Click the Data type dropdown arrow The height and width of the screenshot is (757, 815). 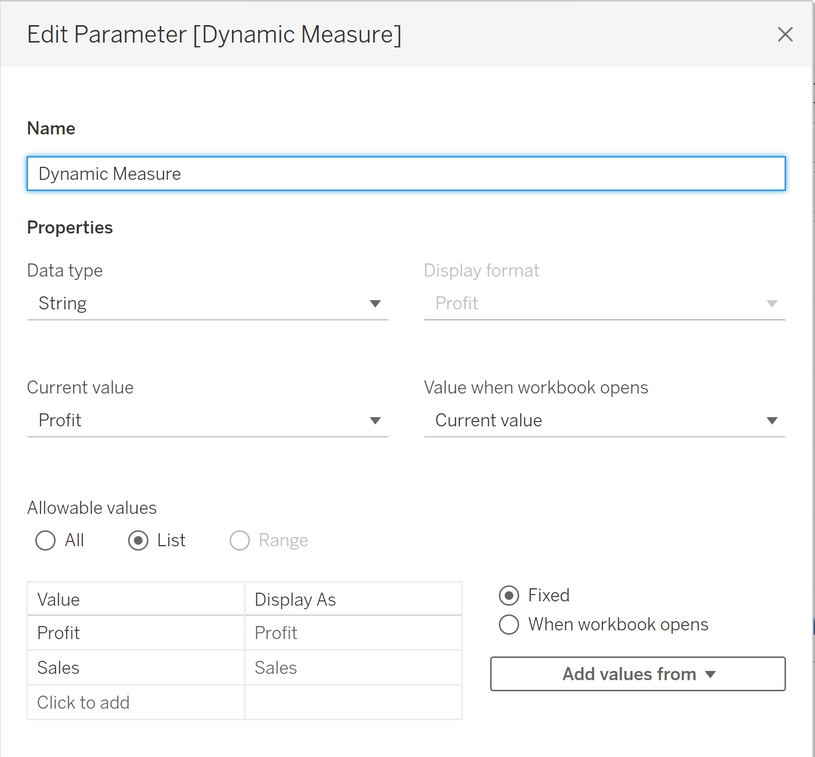click(375, 304)
